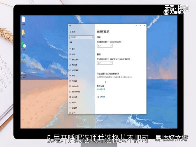Image resolution: width=196 pixels, height=147 pixels.
Task: Open 多任务处理 Multitasking settings
Action: (x=74, y=86)
